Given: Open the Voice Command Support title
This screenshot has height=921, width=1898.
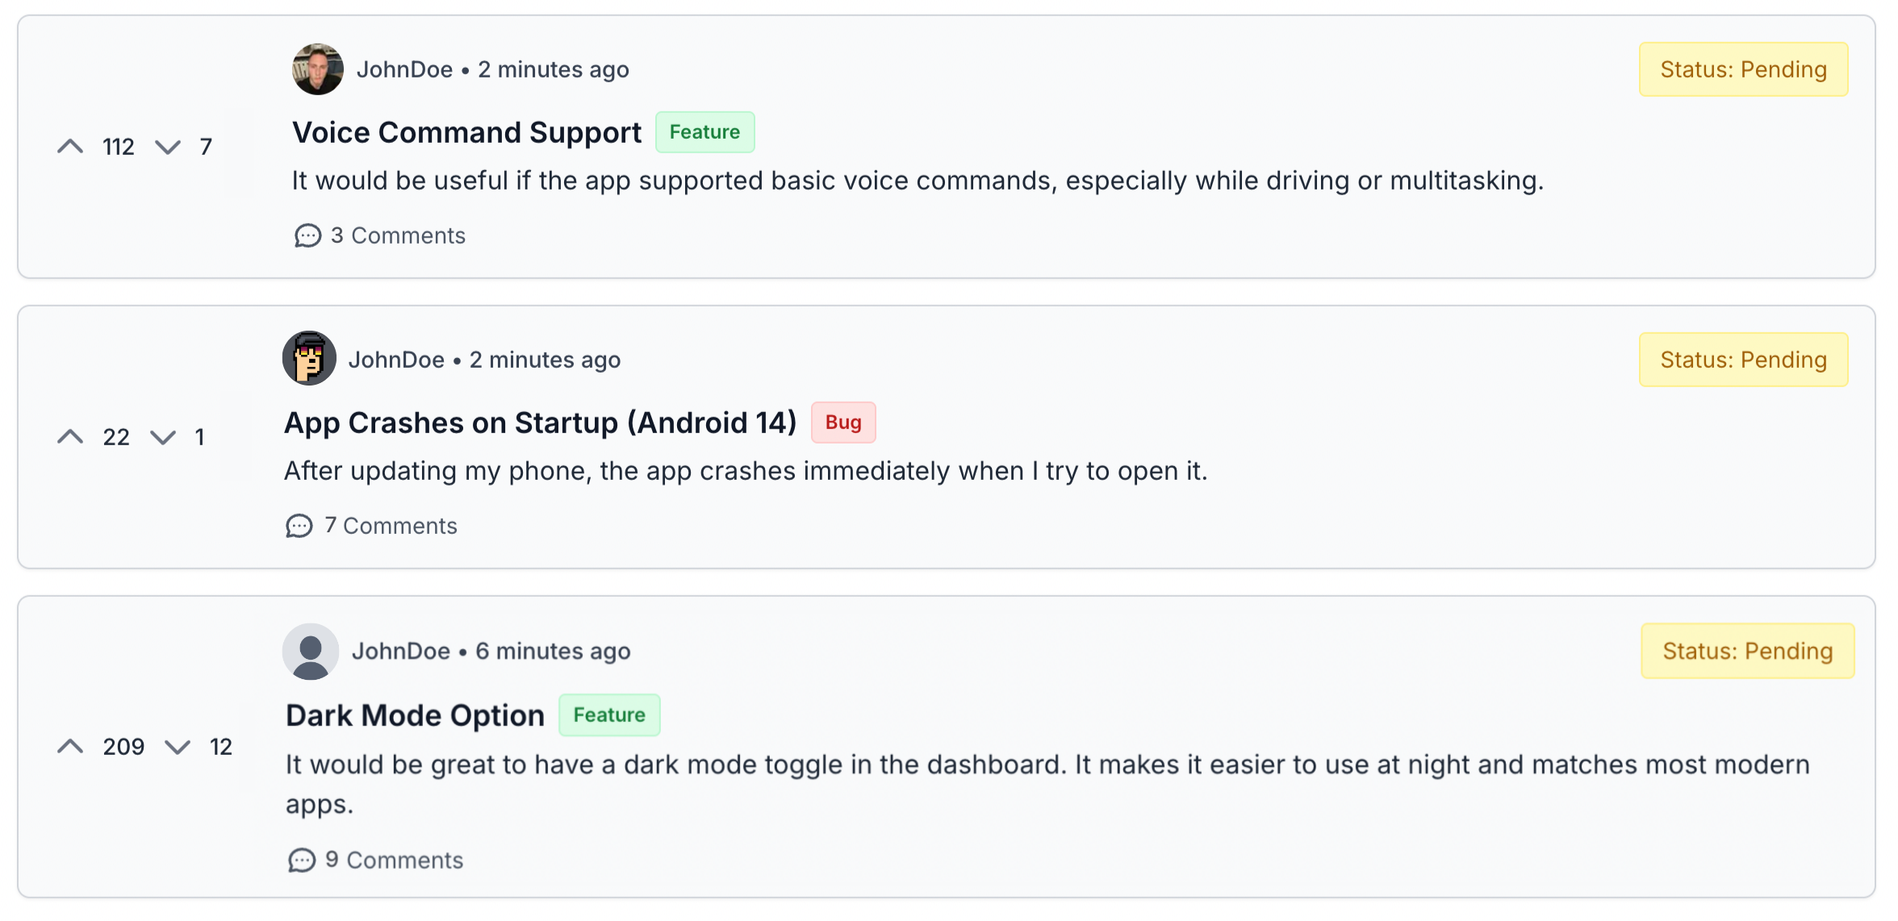Looking at the screenshot, I should [x=467, y=132].
